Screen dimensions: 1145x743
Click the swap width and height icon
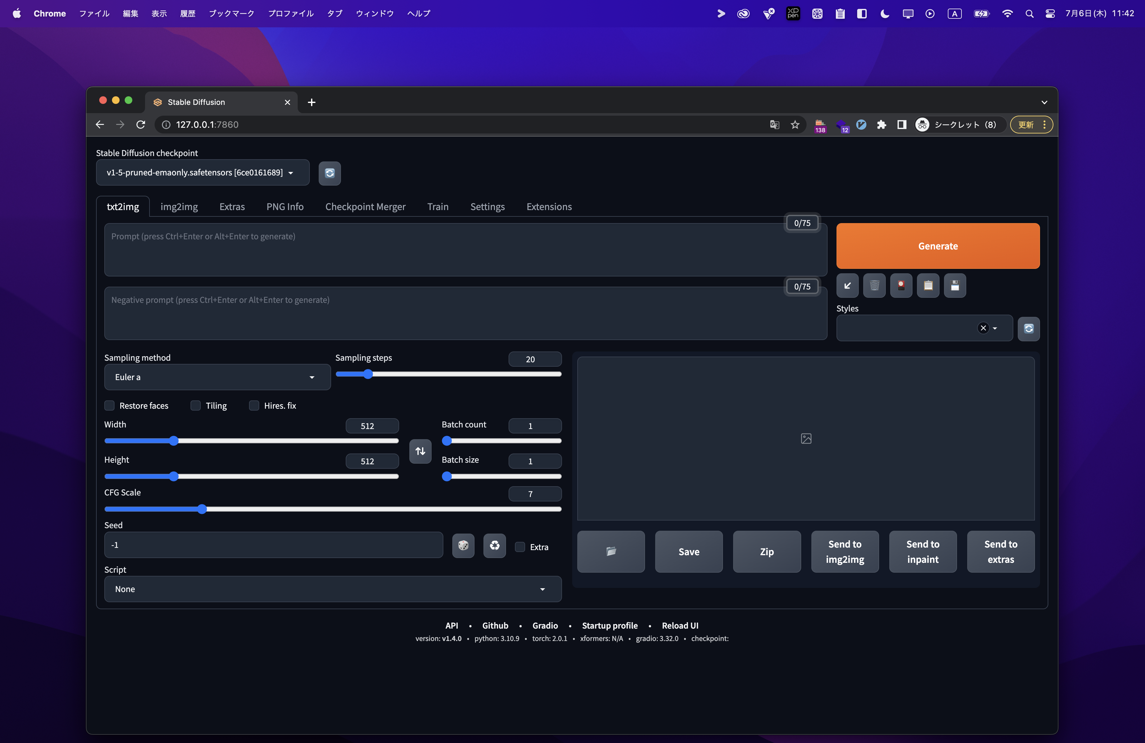420,451
